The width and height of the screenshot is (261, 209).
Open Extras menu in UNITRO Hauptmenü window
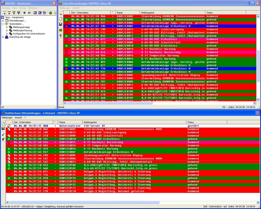tap(22, 8)
